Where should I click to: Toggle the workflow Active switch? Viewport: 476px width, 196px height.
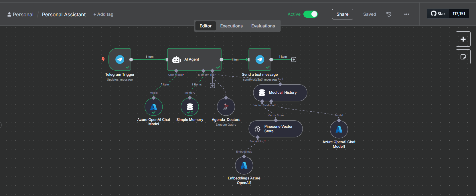[310, 14]
